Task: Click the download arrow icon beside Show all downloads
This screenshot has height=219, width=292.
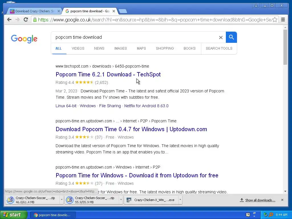Action: coord(242,200)
